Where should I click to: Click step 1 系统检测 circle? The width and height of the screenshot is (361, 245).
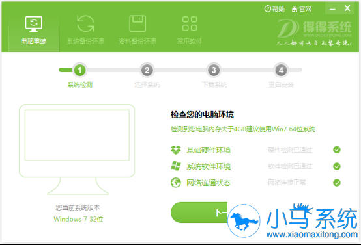click(79, 70)
